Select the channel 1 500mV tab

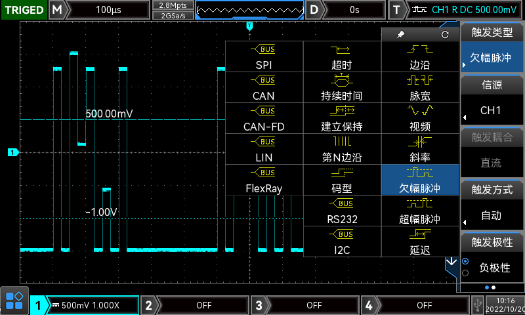(x=86, y=305)
